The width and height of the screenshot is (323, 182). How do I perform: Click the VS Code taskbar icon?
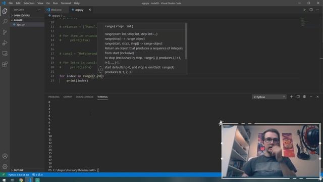click(x=29, y=180)
